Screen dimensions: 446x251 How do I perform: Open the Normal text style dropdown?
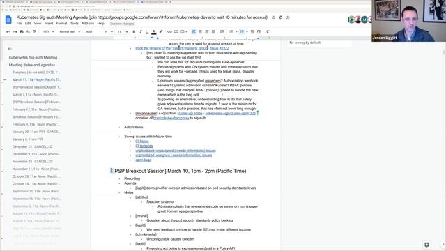(x=70, y=31)
